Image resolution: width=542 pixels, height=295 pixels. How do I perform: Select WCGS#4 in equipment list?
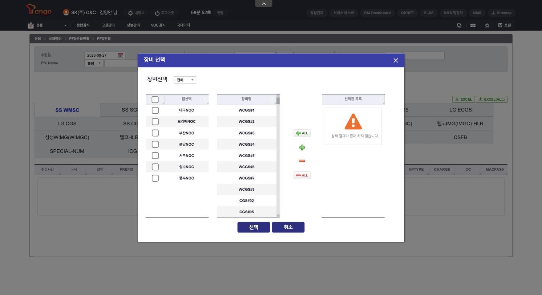click(247, 144)
